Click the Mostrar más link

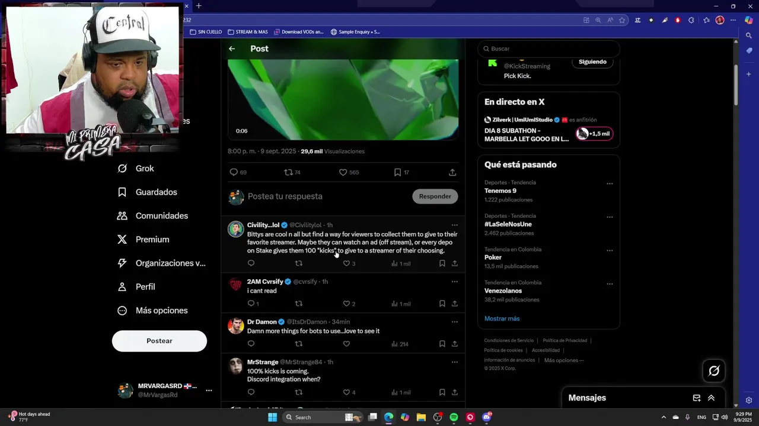click(x=502, y=318)
